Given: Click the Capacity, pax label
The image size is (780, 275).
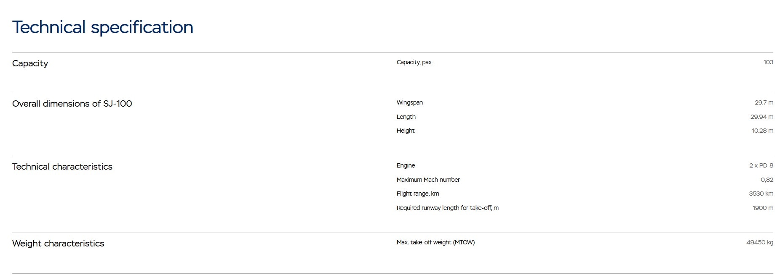Looking at the screenshot, I should 414,62.
